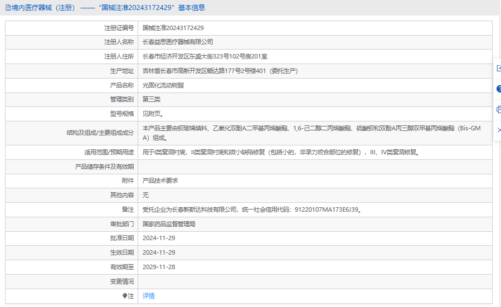The height and width of the screenshot is (307, 501).
Task: Click the 其他内容 label
Action: pos(122,195)
